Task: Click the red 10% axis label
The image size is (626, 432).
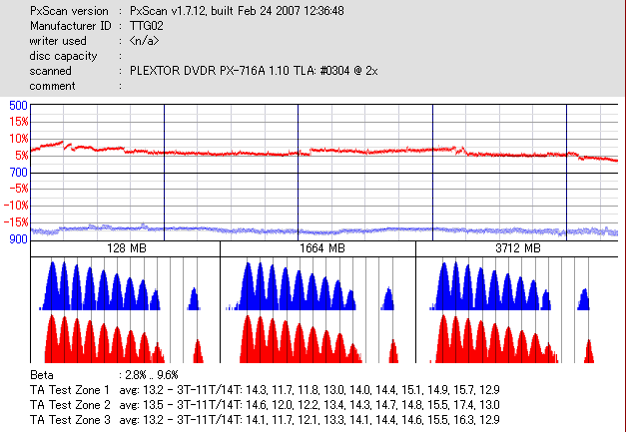Action: (18, 139)
